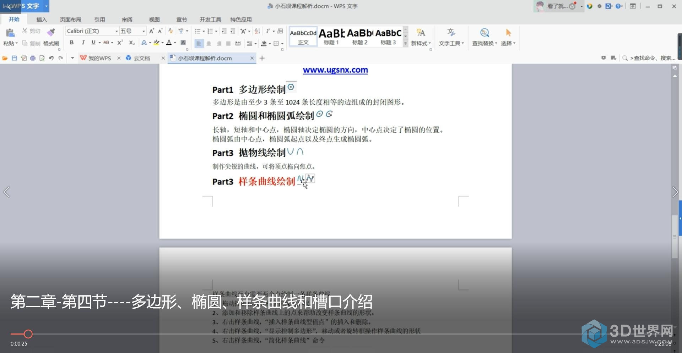Apply the 标题 1 style

pyautogui.click(x=331, y=37)
